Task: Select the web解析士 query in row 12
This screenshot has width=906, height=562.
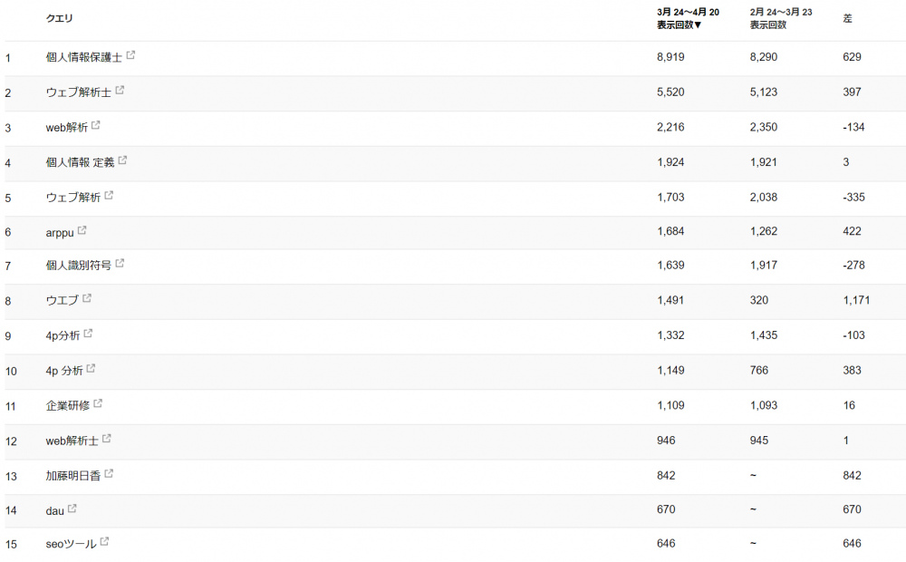Action: pos(72,441)
